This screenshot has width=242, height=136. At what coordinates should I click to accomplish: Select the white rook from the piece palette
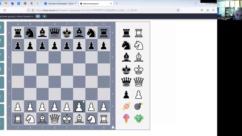pos(139,33)
